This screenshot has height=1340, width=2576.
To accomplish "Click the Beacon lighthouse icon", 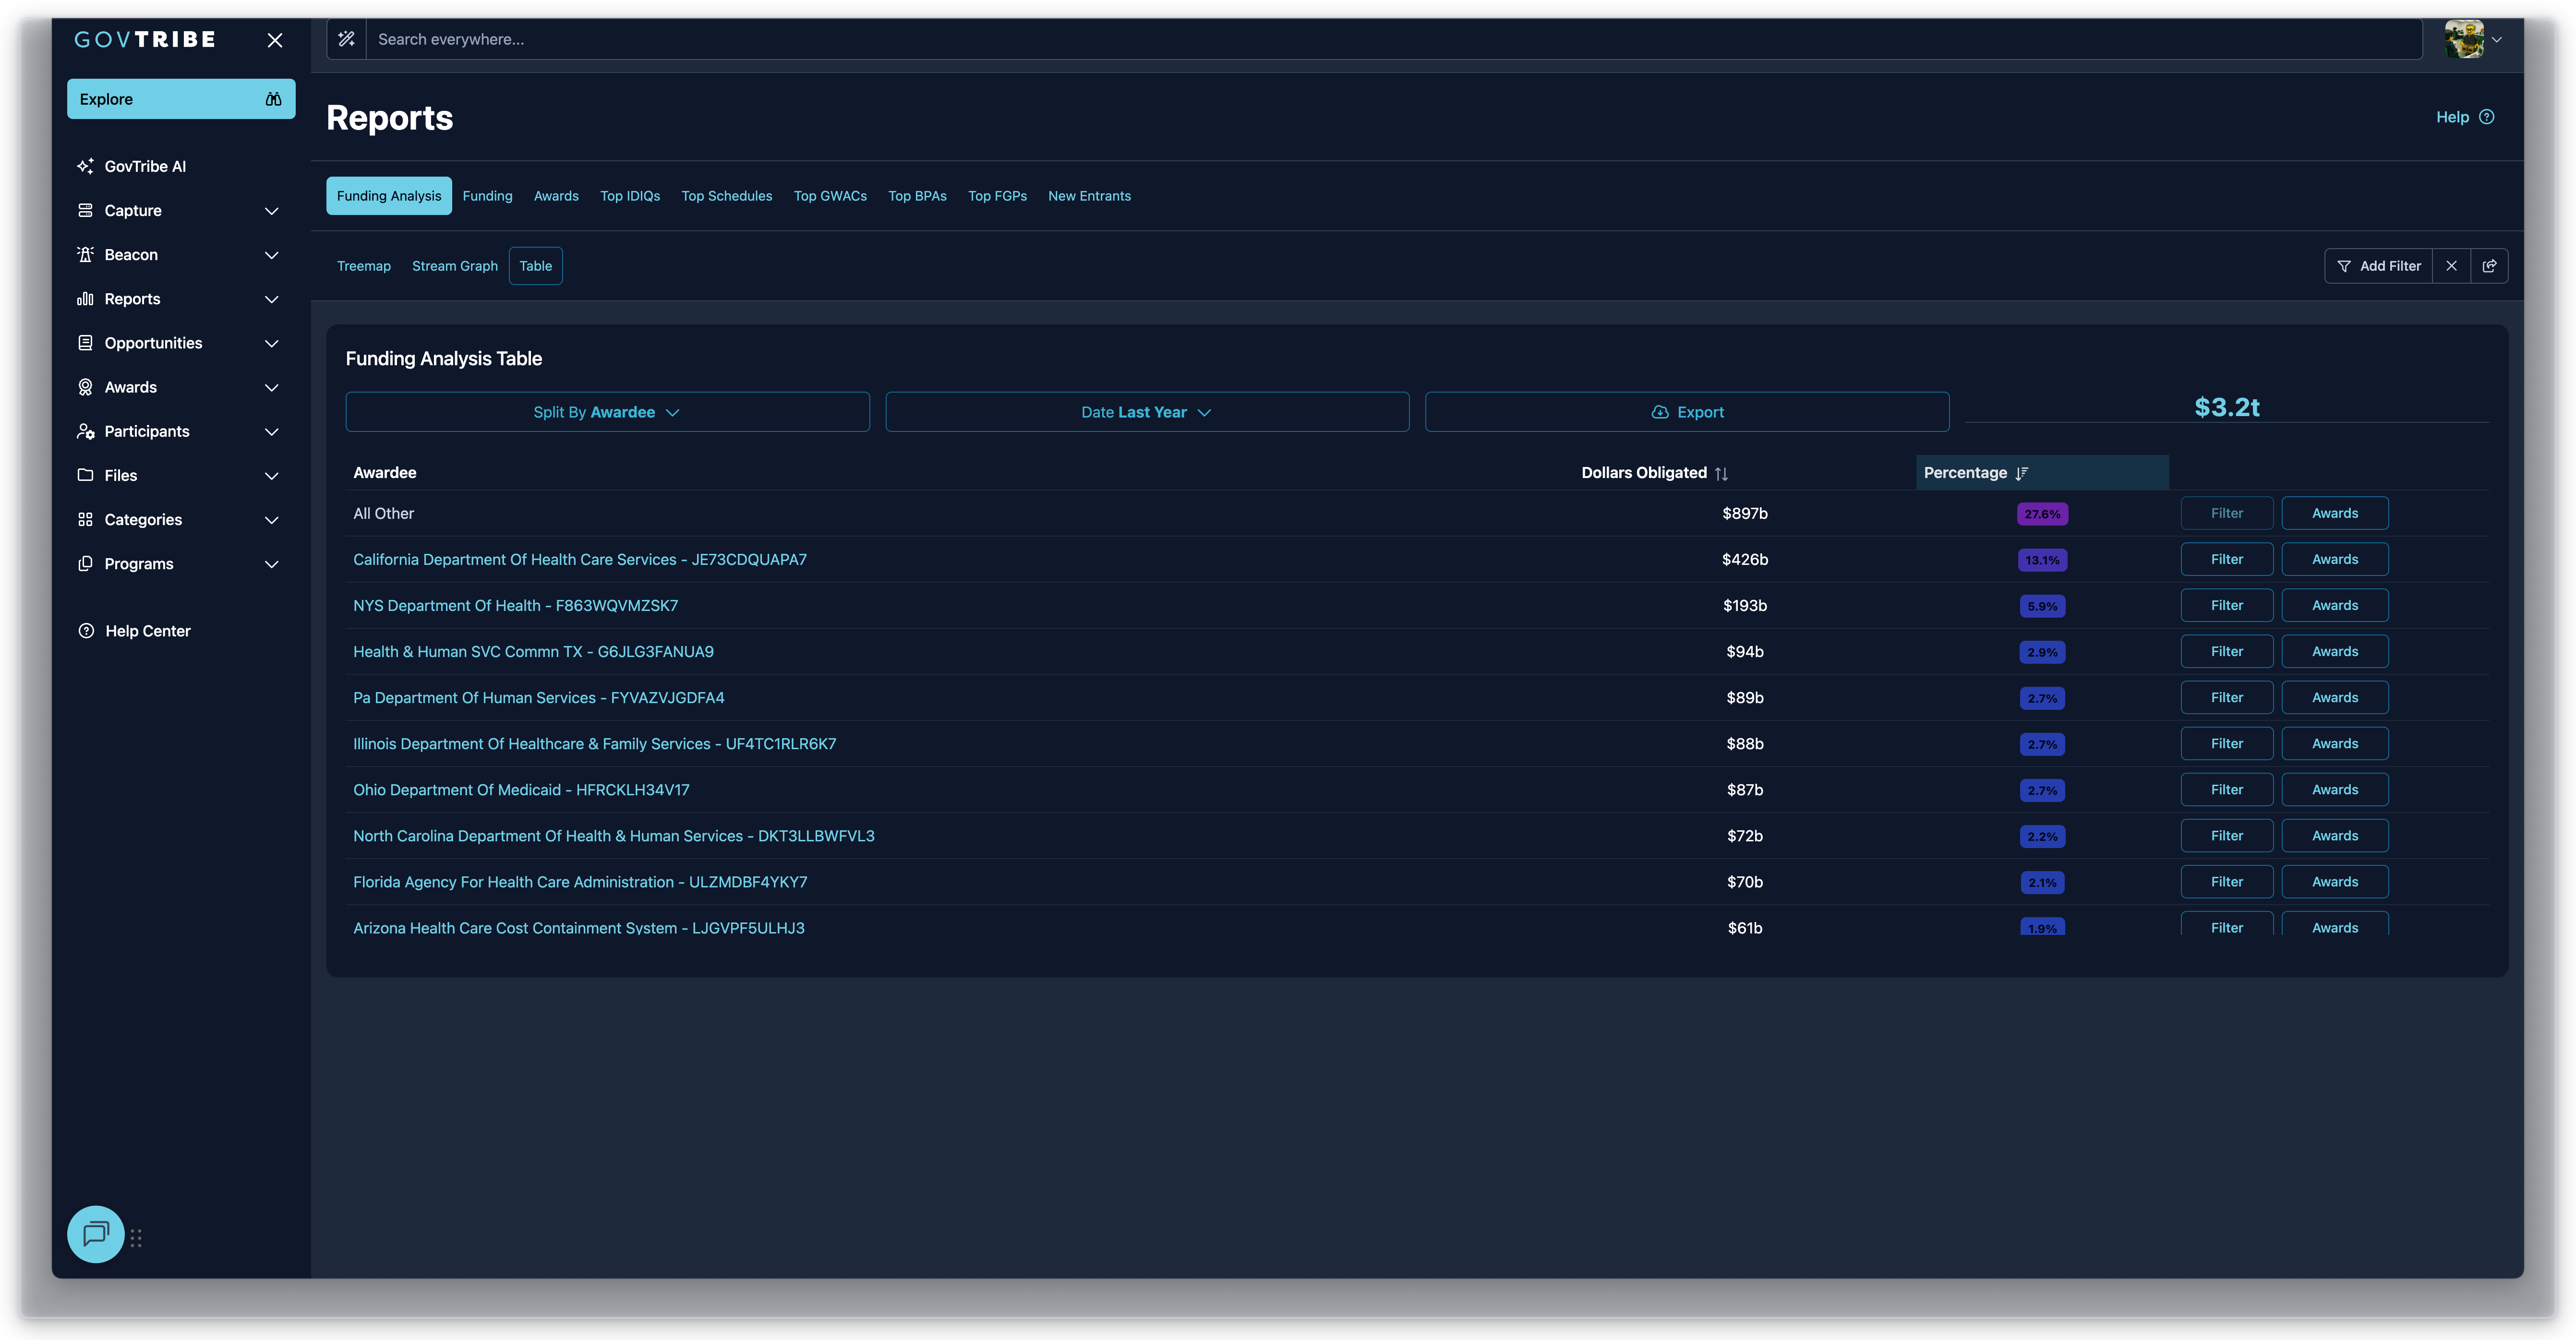I will (x=85, y=254).
